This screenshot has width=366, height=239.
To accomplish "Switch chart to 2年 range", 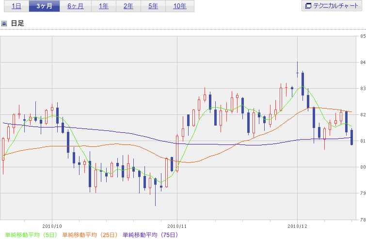I will pyautogui.click(x=128, y=6).
